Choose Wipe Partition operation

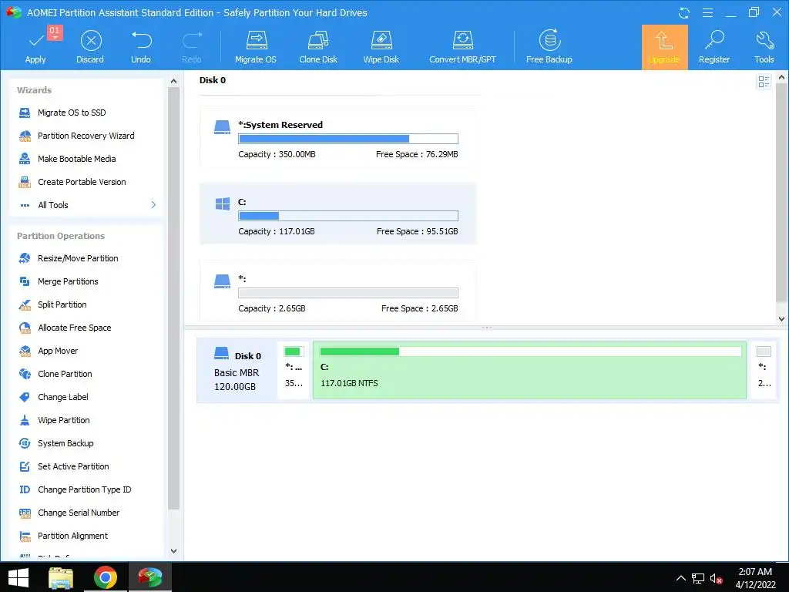tap(63, 420)
